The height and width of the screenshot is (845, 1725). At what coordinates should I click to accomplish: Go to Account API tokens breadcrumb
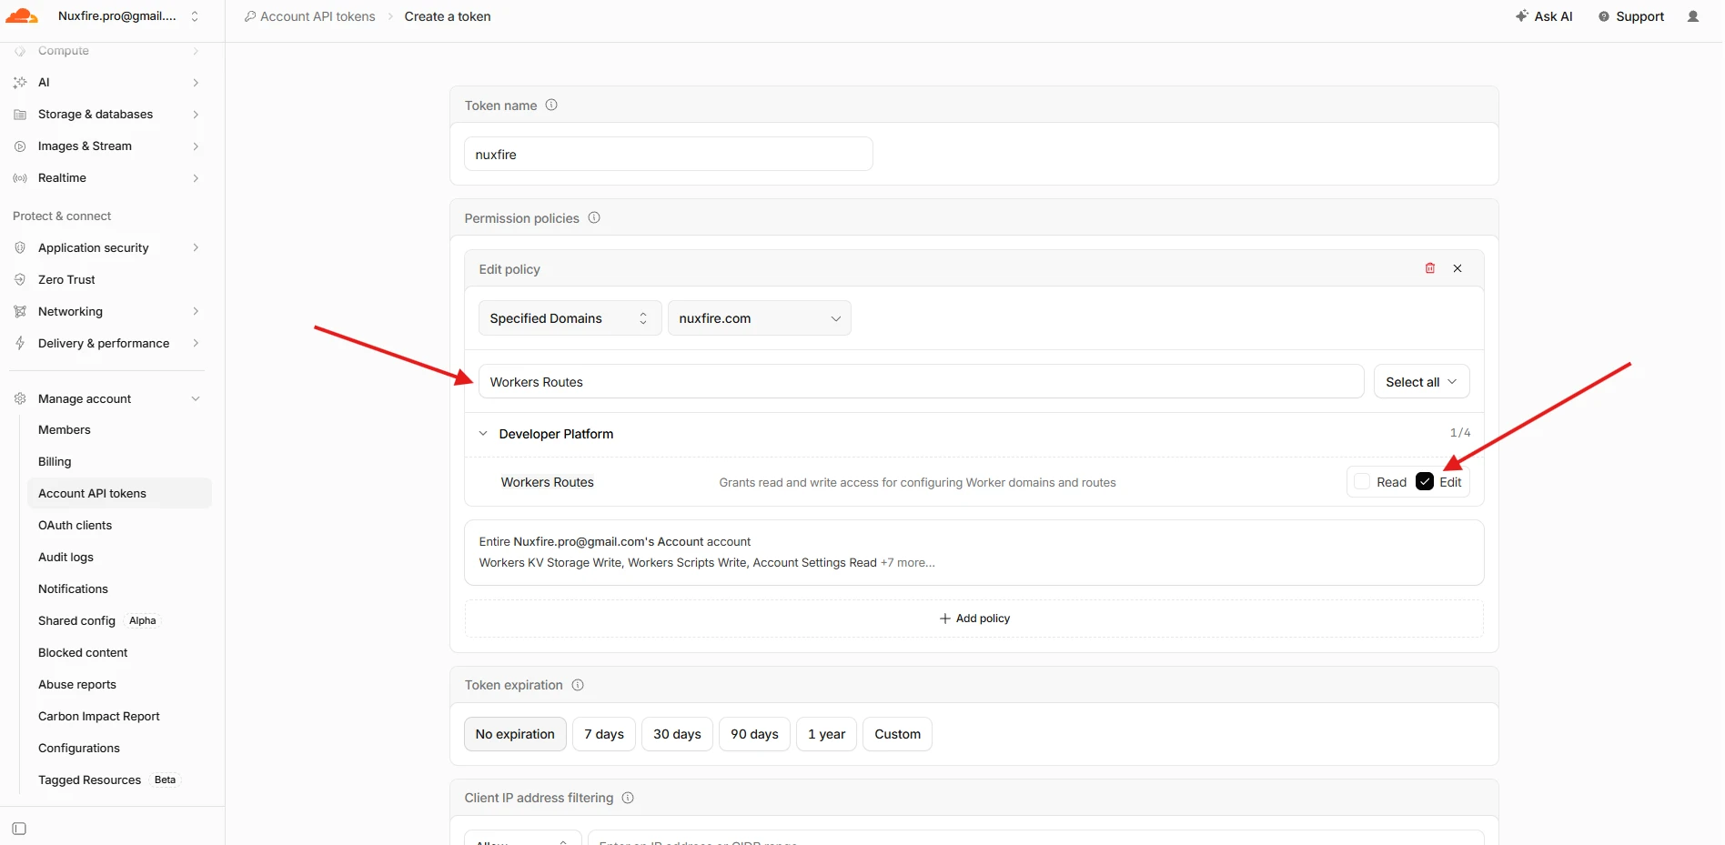[318, 16]
